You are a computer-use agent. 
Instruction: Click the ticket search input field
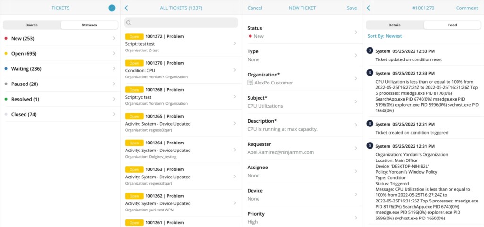[x=184, y=23]
